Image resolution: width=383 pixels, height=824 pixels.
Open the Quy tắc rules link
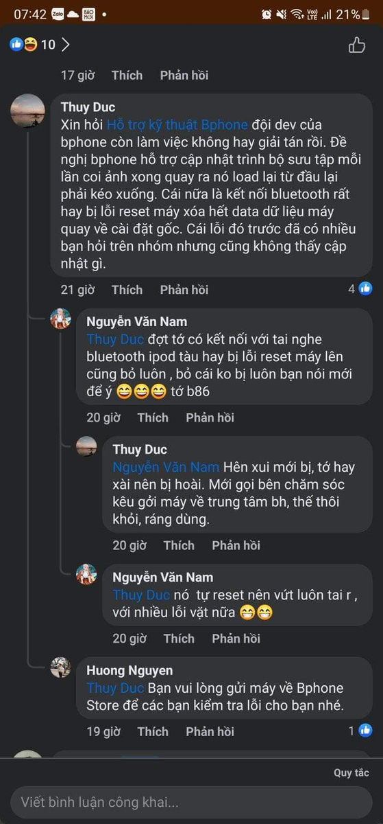coord(351,772)
